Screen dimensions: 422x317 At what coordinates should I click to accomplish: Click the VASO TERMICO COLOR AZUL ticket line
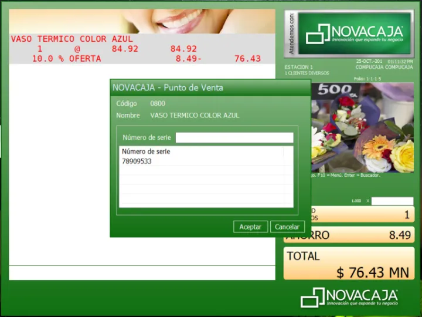click(72, 39)
